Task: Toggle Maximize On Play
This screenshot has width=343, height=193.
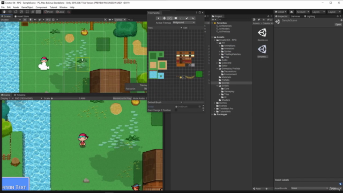Action: [122, 99]
